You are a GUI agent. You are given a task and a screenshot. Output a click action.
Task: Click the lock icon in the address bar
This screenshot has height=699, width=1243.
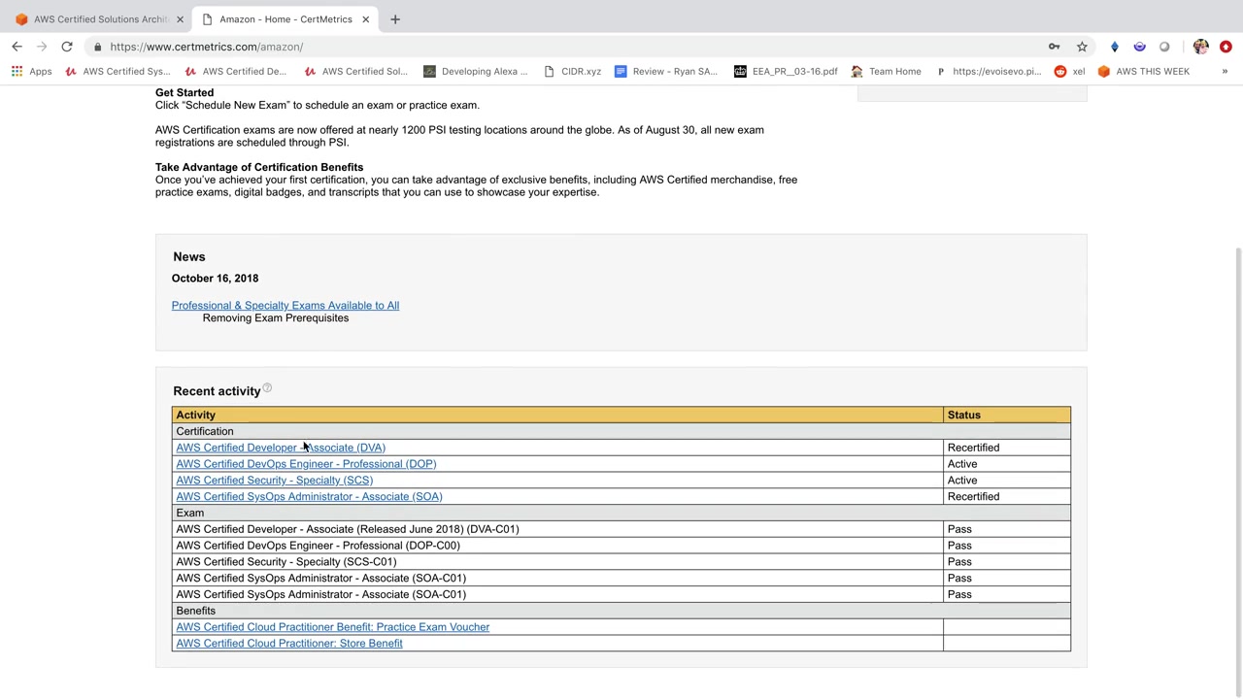coord(97,47)
